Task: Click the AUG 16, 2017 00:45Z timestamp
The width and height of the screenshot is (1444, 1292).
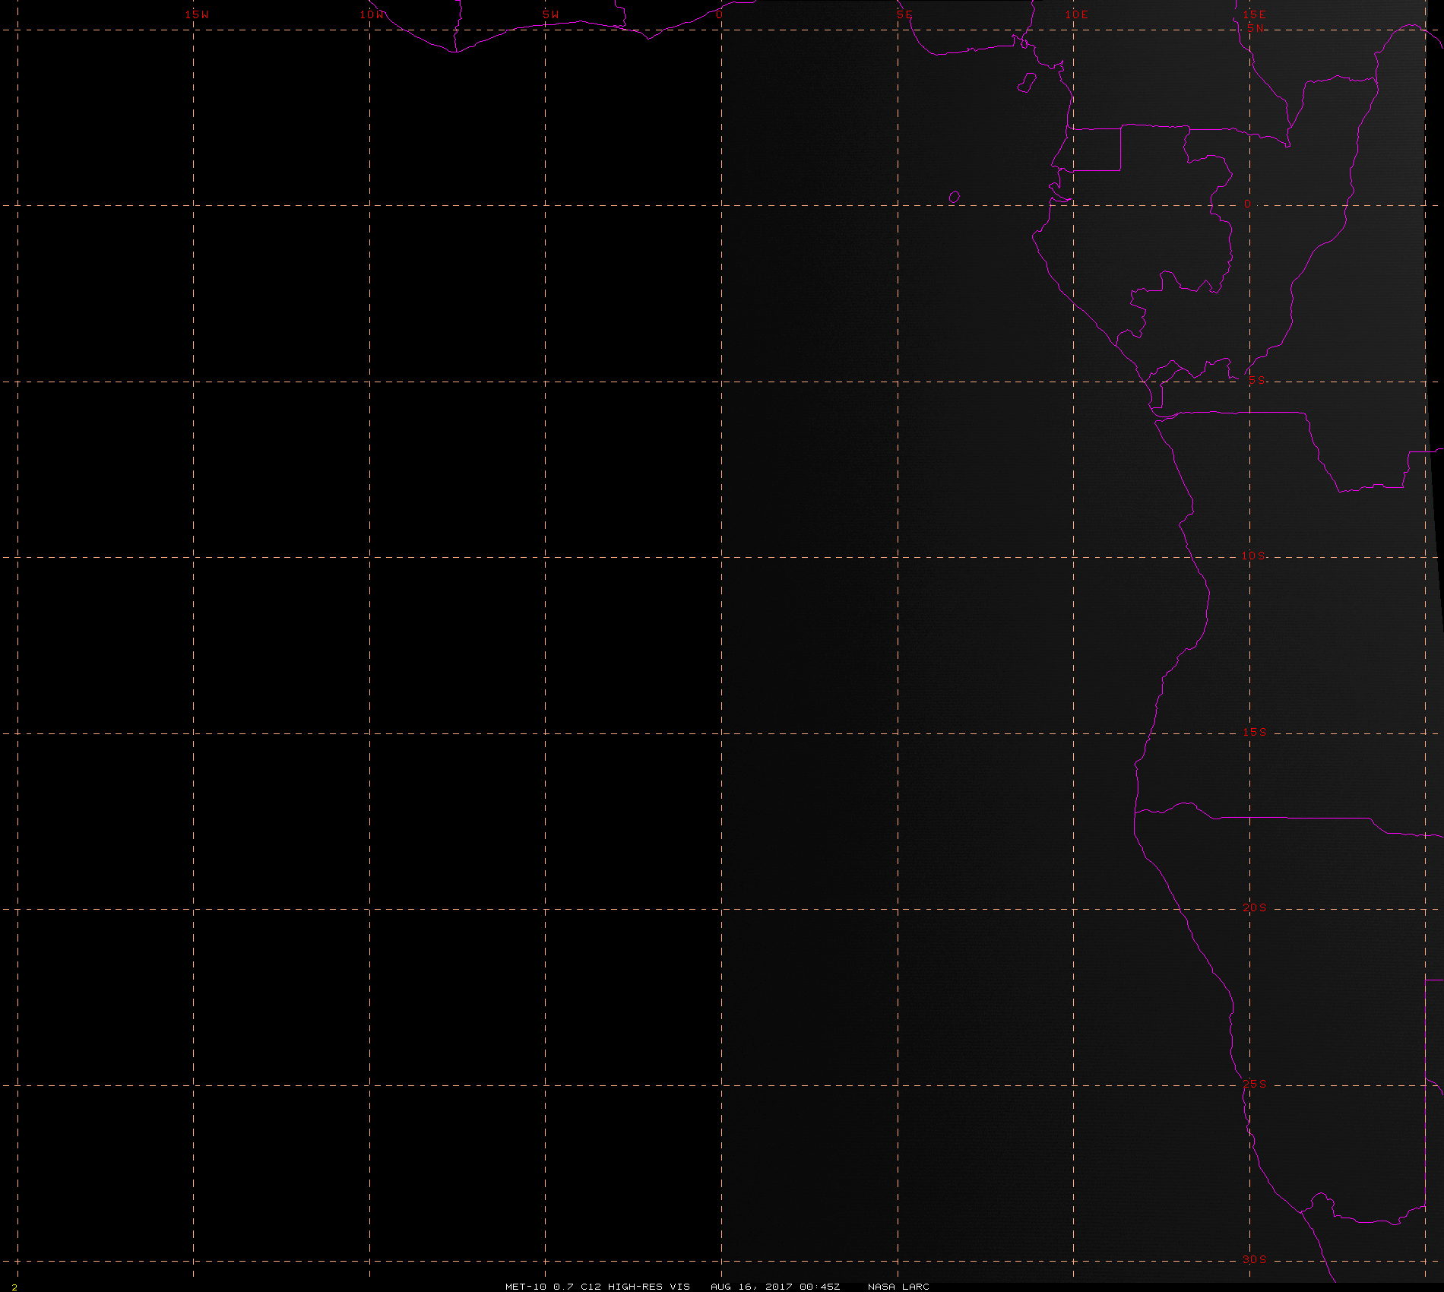Action: tap(775, 1286)
